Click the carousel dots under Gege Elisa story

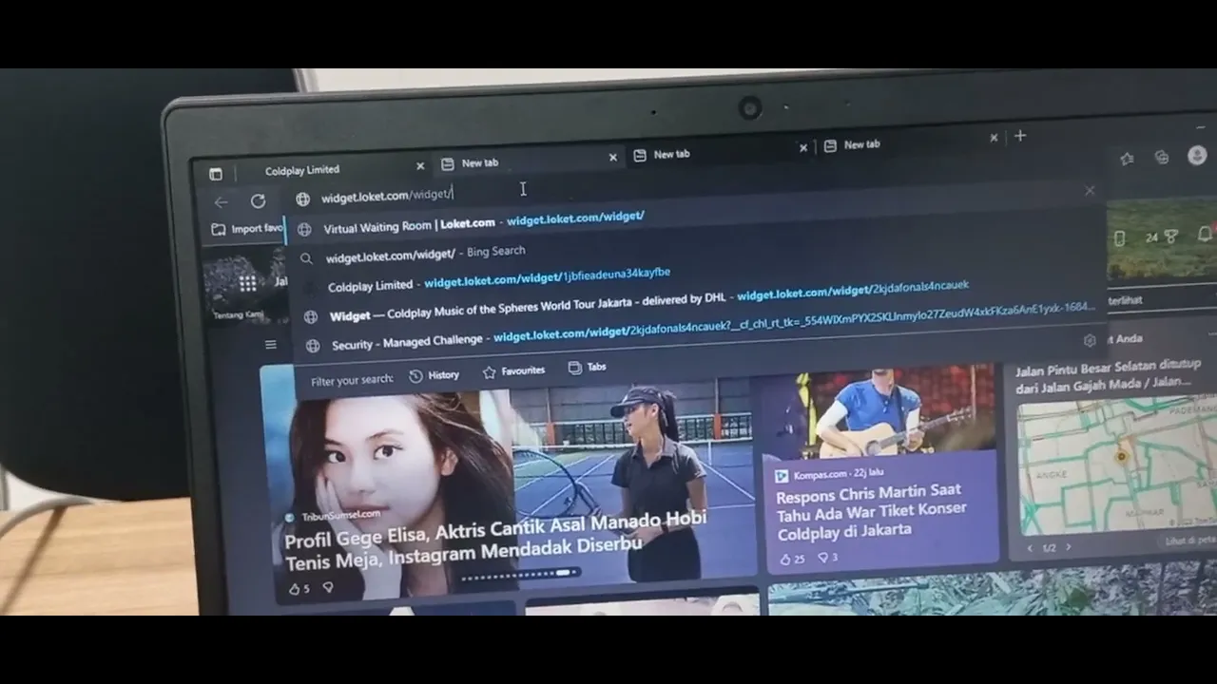pyautogui.click(x=521, y=575)
